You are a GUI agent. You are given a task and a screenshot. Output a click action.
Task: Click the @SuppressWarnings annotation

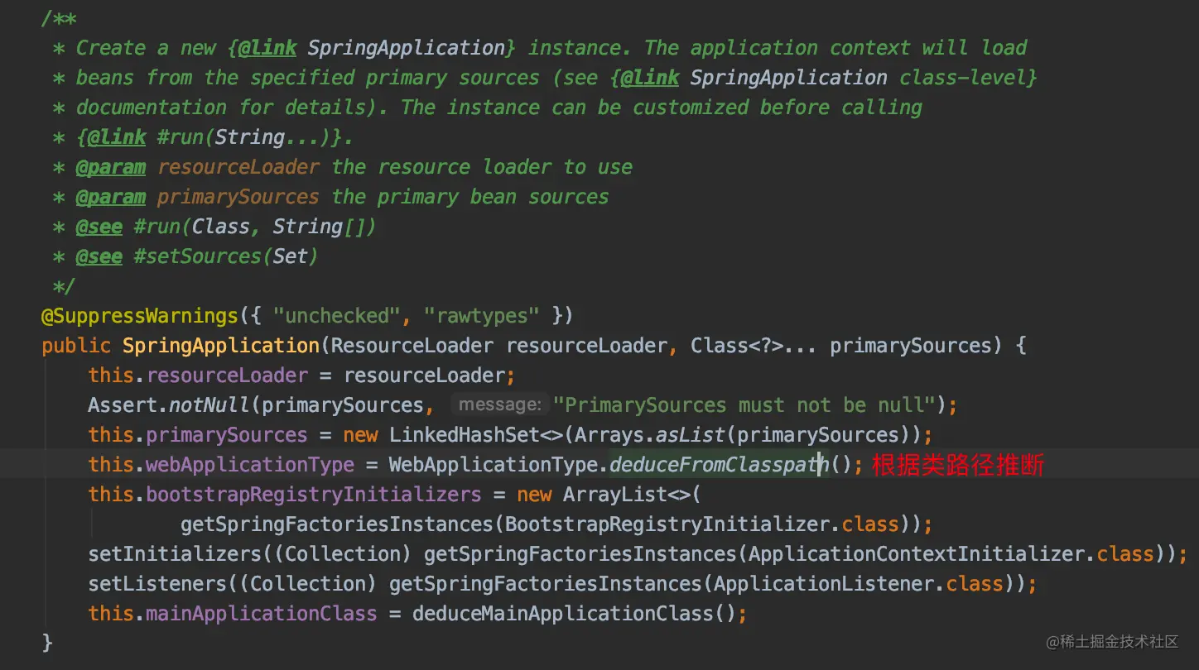[140, 316]
